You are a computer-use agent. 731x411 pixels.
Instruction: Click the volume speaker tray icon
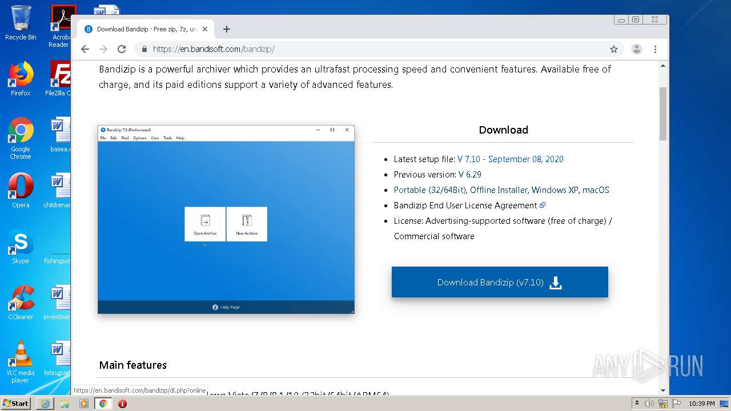649,404
